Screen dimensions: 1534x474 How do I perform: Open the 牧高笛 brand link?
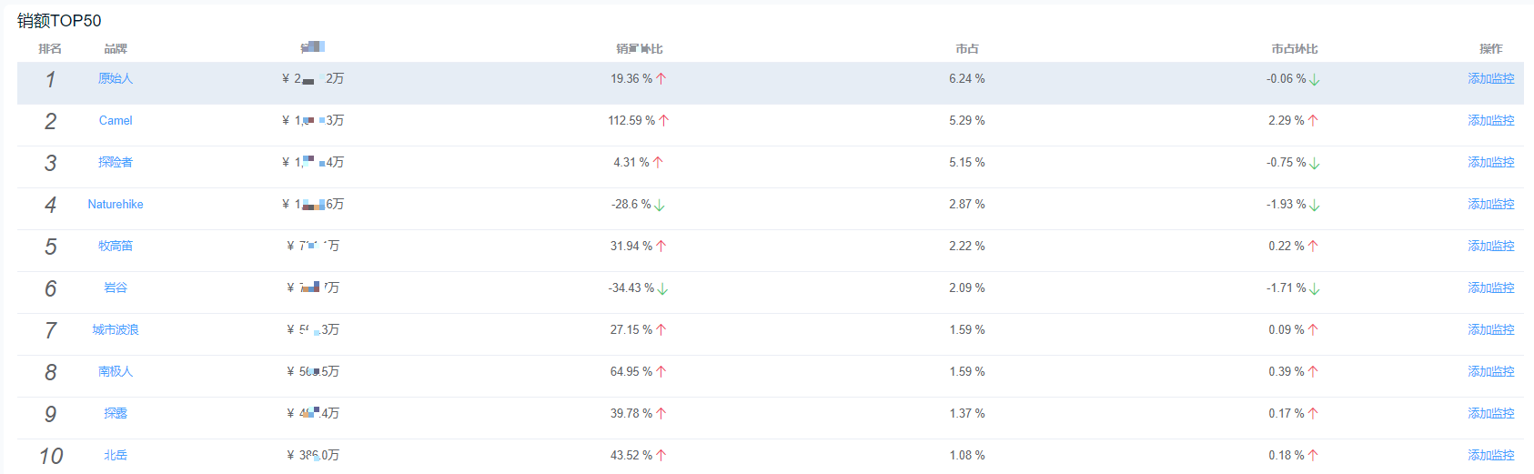pos(116,247)
